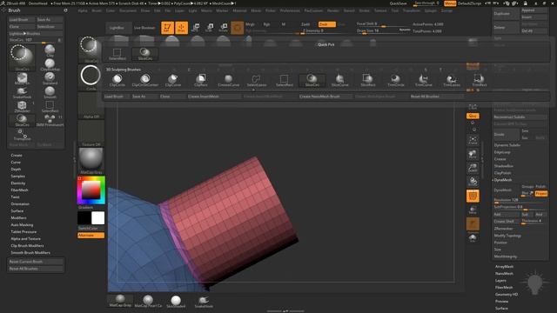Select the SliceCurve brush

tap(340, 80)
